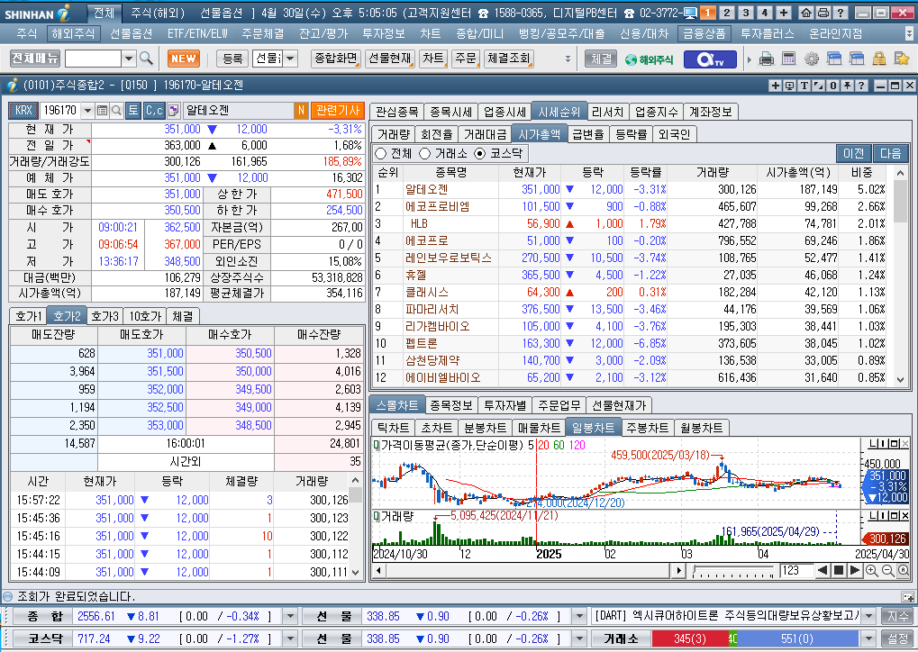Screen dimensions: 918x652
Task: Click the printer icon in the title bar
Action: [x=823, y=13]
